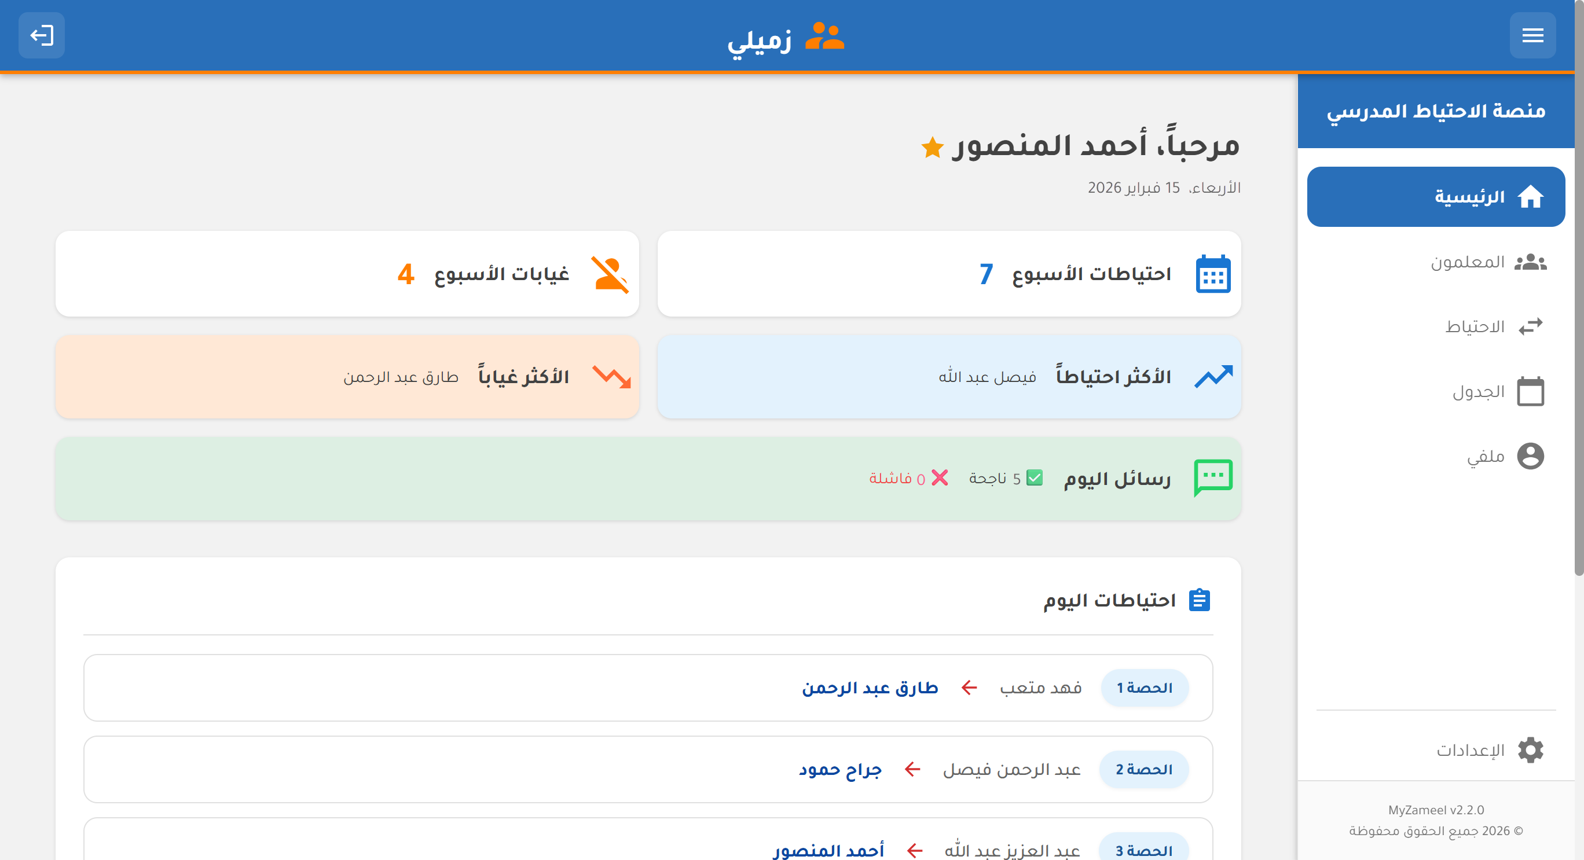1584x860 pixels.
Task: Click the absence icon on غيابات الأسبوع card
Action: (611, 274)
